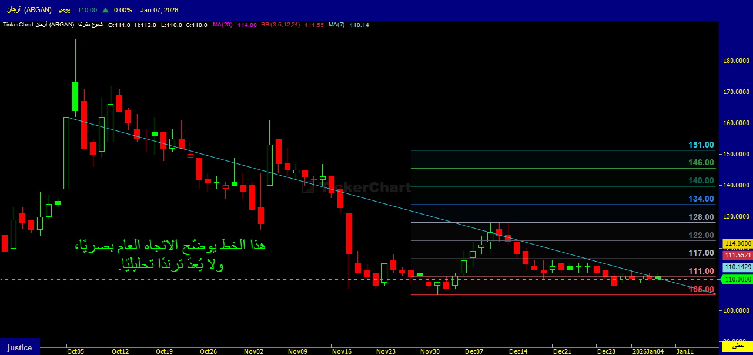This screenshot has width=753, height=355.
Task: Click the MA(20) indicator label
Action: coord(223,25)
